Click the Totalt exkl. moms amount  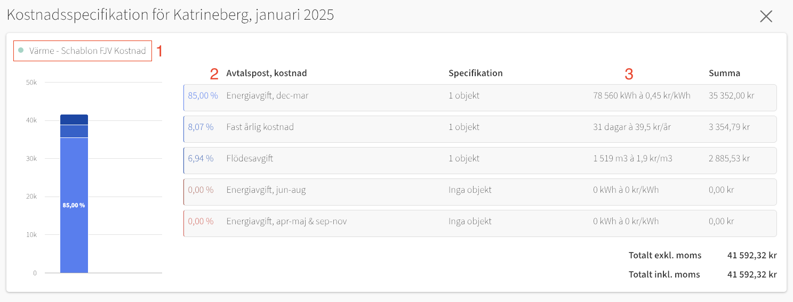coord(751,256)
